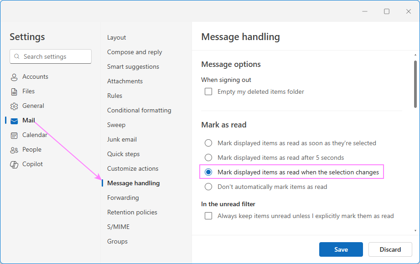Select mark as read as soon as selected

(x=208, y=143)
